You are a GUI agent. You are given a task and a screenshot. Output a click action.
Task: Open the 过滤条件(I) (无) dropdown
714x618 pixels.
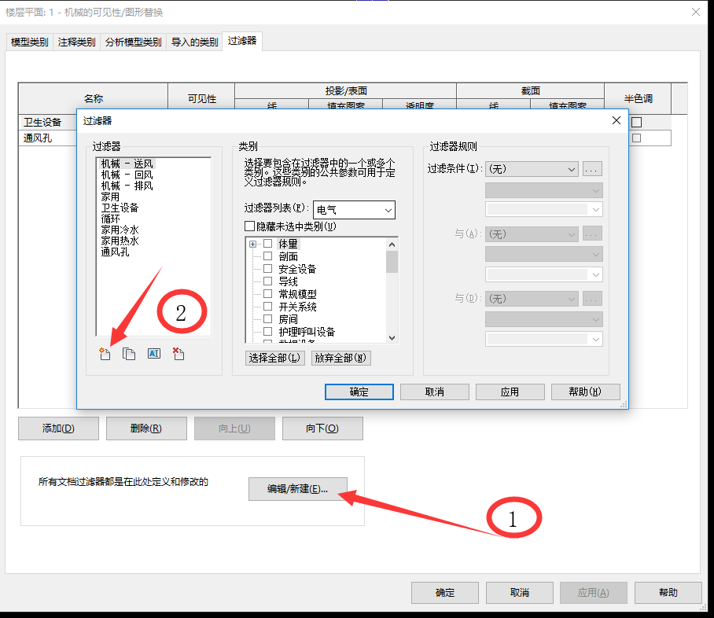pos(532,169)
